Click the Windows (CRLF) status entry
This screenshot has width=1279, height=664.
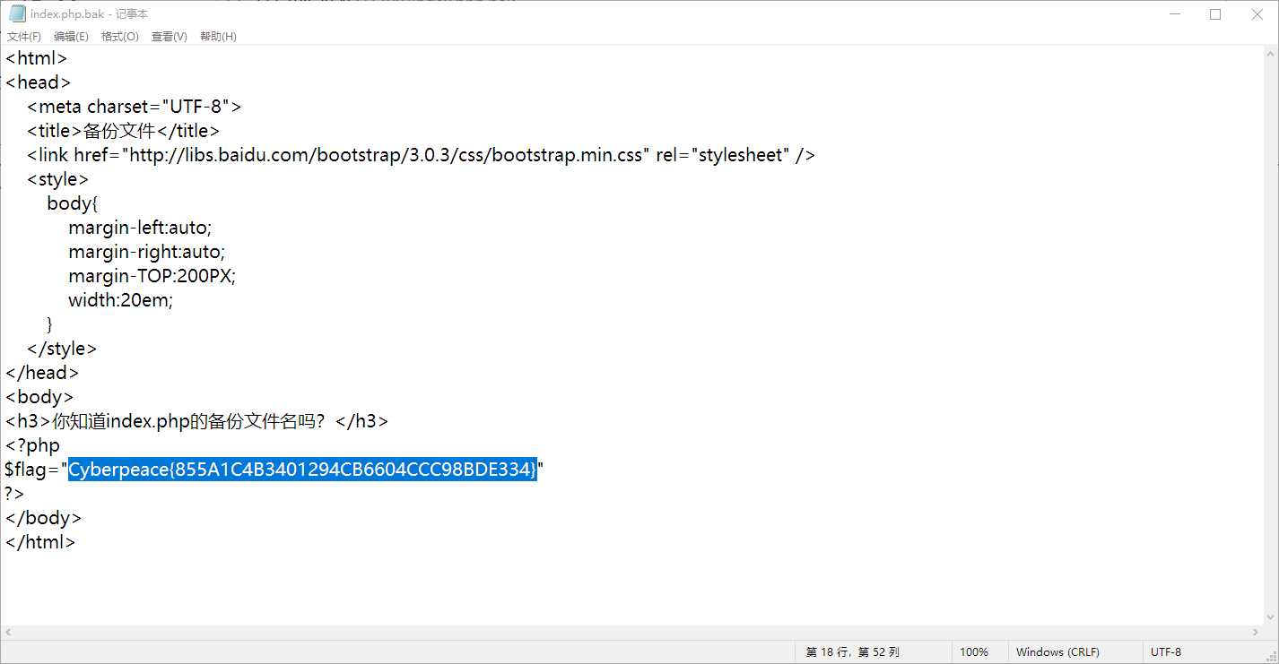(x=1057, y=652)
